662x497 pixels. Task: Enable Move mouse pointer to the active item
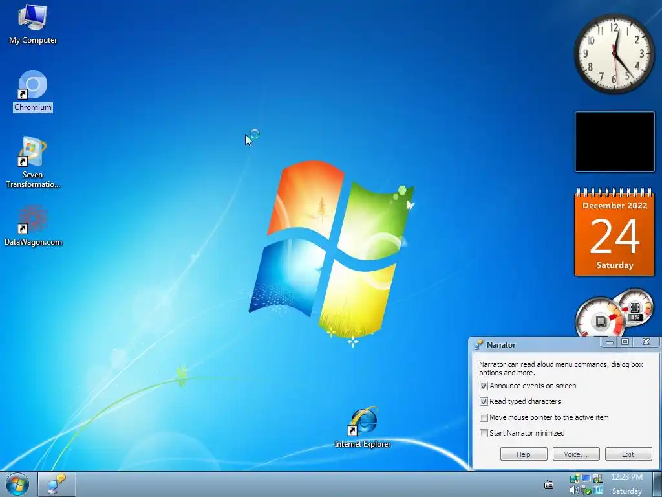click(x=484, y=417)
